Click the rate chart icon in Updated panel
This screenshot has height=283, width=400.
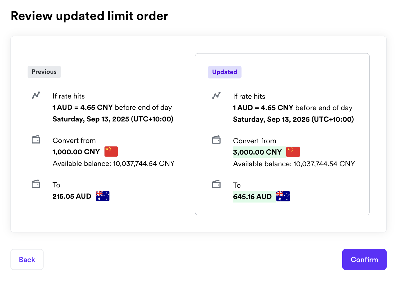tap(217, 96)
